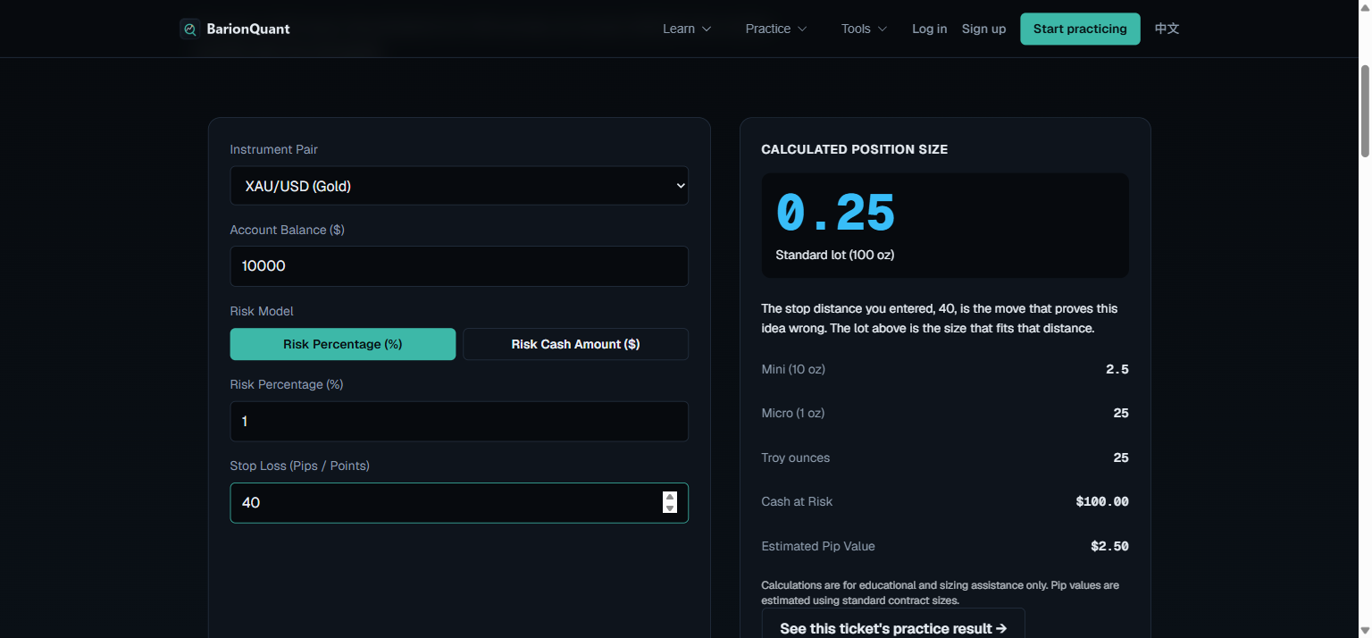Screen dimensions: 1372x638
Task: Click the Micro (1 oz) row label
Action: pos(793,413)
